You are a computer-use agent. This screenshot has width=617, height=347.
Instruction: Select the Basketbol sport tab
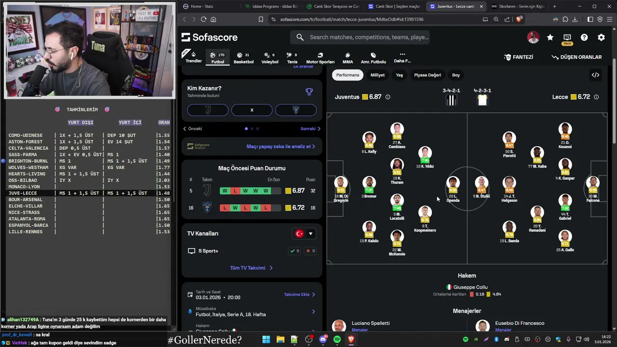243,58
